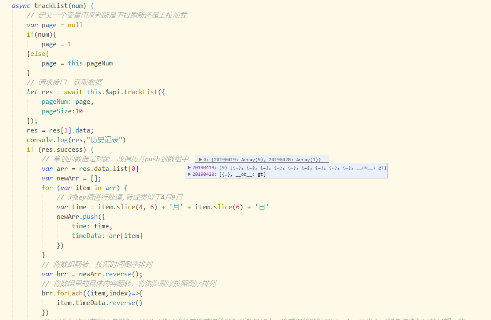Click the 'for (var item in arr) {' line
The height and width of the screenshot is (320, 491).
pos(84,188)
